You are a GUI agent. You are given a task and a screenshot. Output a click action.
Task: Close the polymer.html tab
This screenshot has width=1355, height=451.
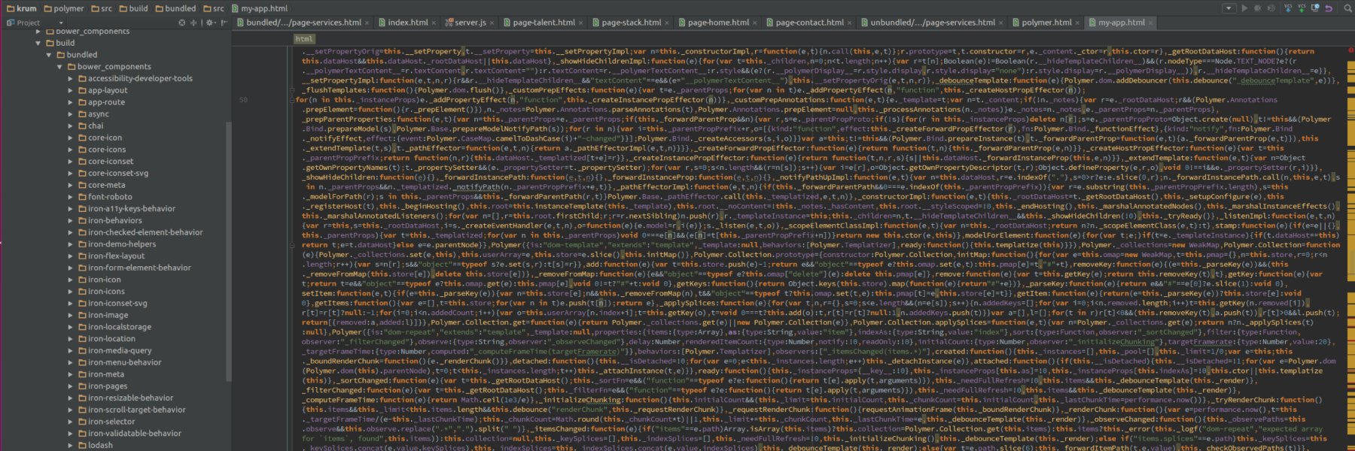pos(1078,23)
